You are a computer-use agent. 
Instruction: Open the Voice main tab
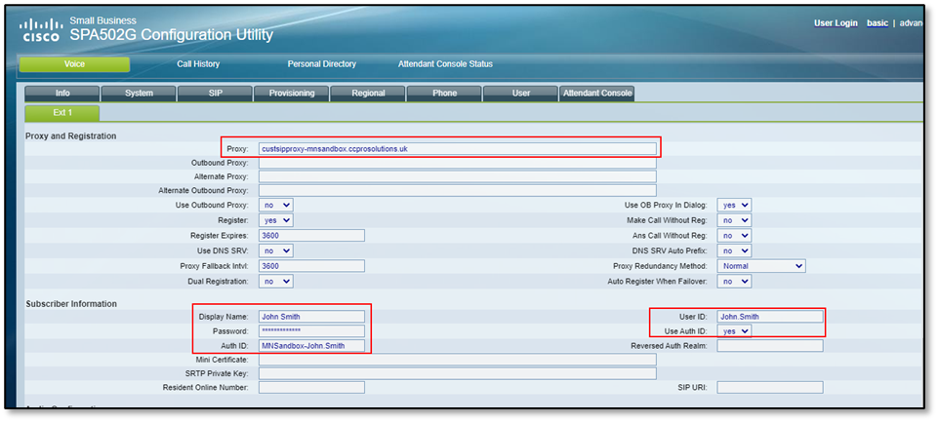pos(74,64)
